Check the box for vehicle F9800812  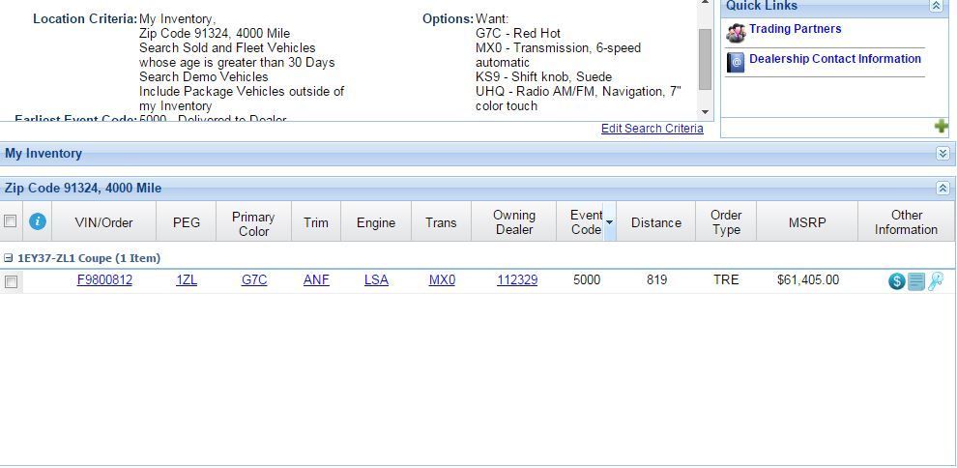[11, 281]
